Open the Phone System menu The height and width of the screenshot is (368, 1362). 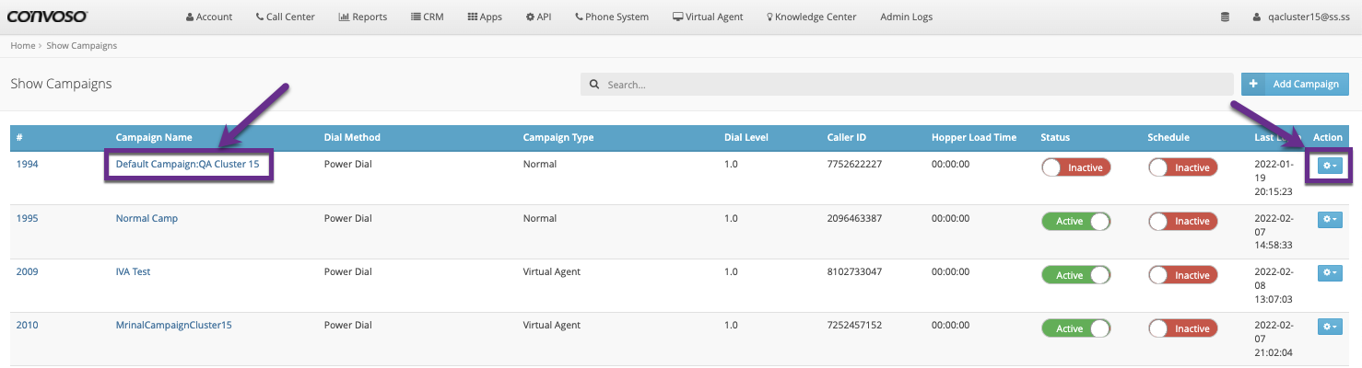pyautogui.click(x=612, y=17)
